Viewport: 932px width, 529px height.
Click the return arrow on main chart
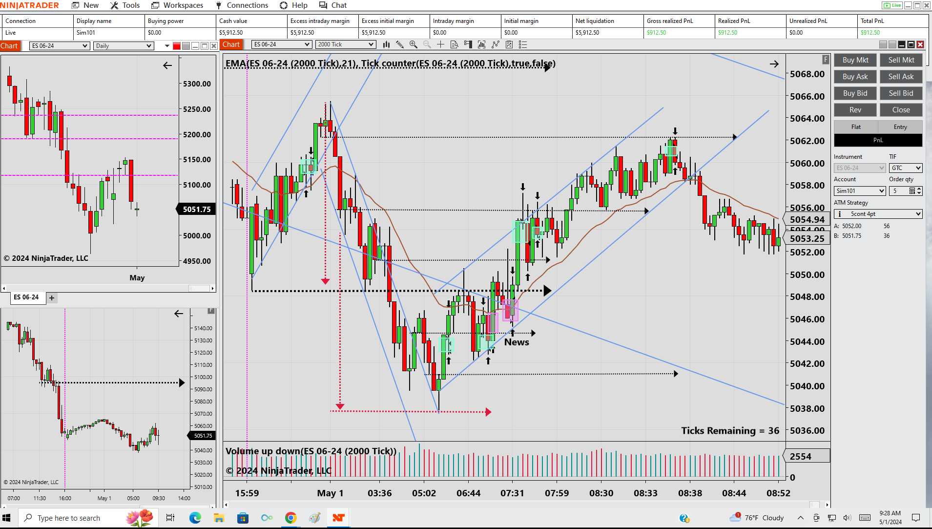point(774,64)
